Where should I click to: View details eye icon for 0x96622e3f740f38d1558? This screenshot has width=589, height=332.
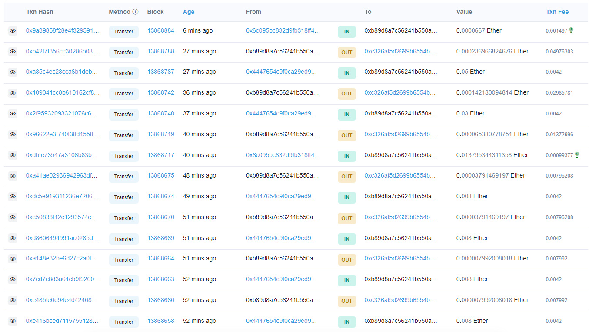tap(13, 135)
